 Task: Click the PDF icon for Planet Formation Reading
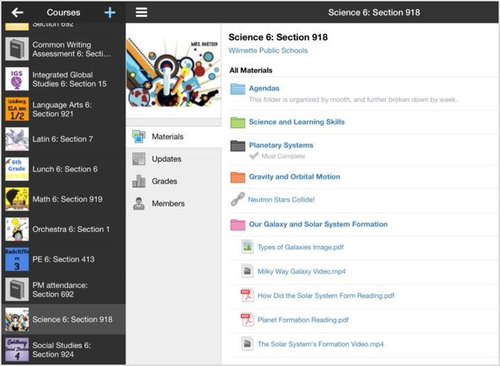pos(246,320)
